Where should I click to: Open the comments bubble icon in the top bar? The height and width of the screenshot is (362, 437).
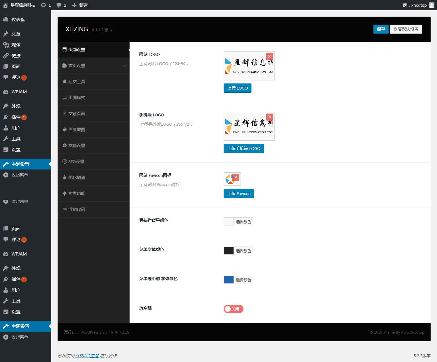[x=59, y=5]
